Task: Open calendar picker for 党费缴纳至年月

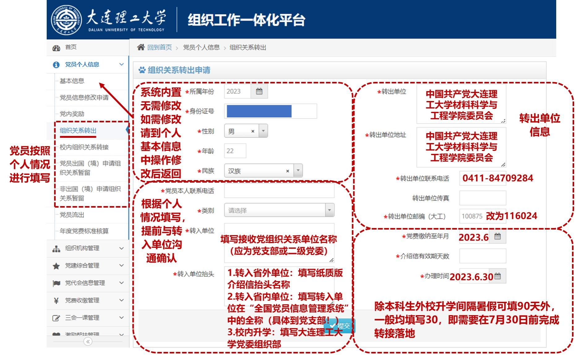Action: click(x=497, y=237)
